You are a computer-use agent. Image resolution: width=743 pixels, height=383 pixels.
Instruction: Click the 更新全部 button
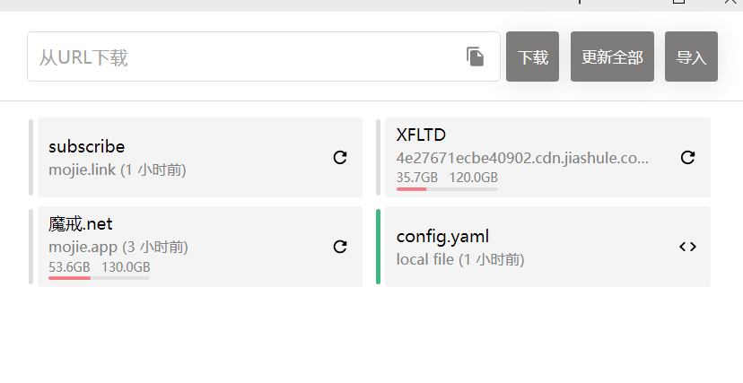(x=612, y=57)
